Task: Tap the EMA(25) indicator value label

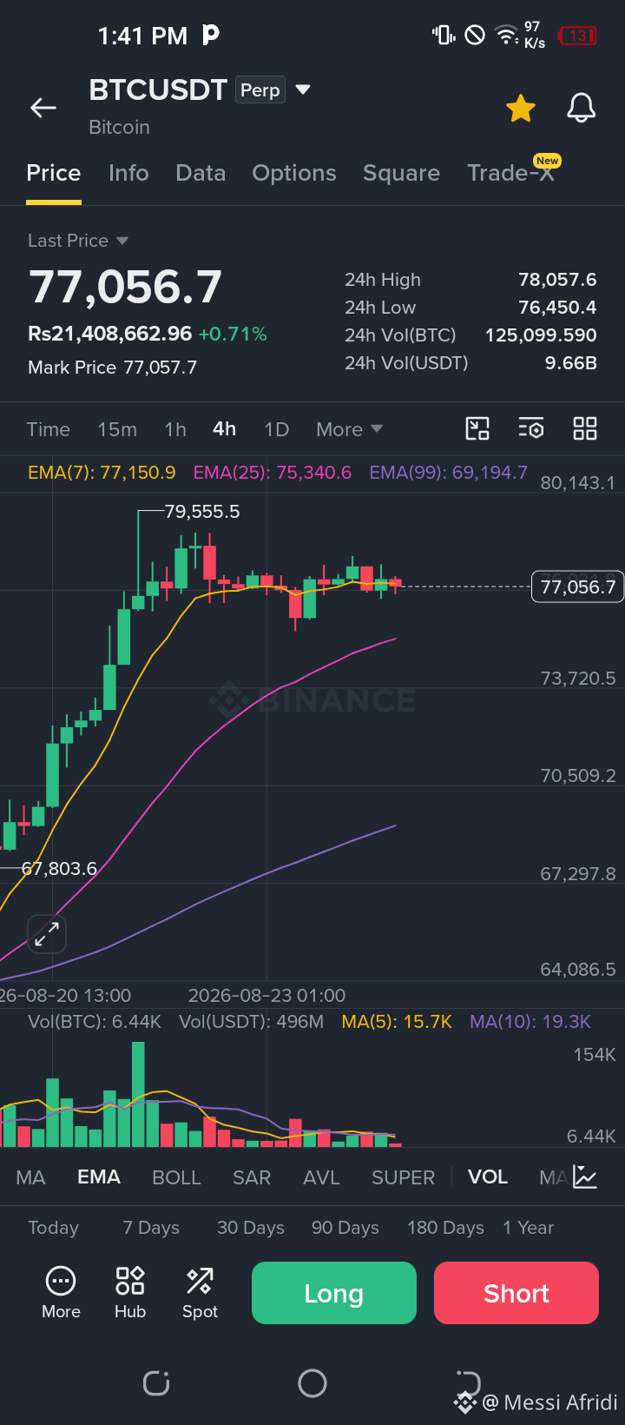Action: [x=273, y=473]
